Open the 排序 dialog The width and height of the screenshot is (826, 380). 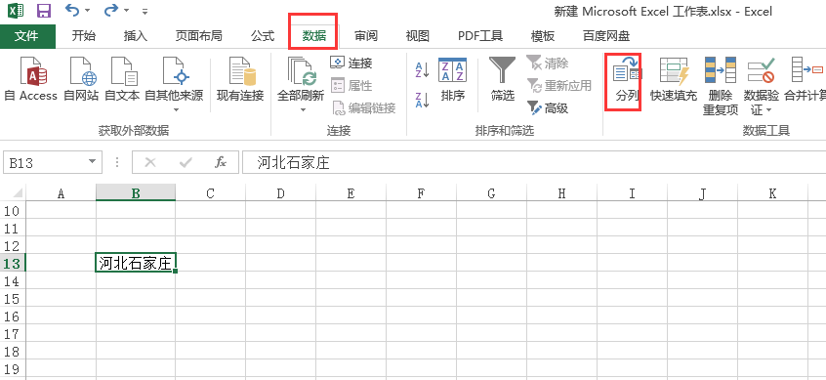[453, 79]
